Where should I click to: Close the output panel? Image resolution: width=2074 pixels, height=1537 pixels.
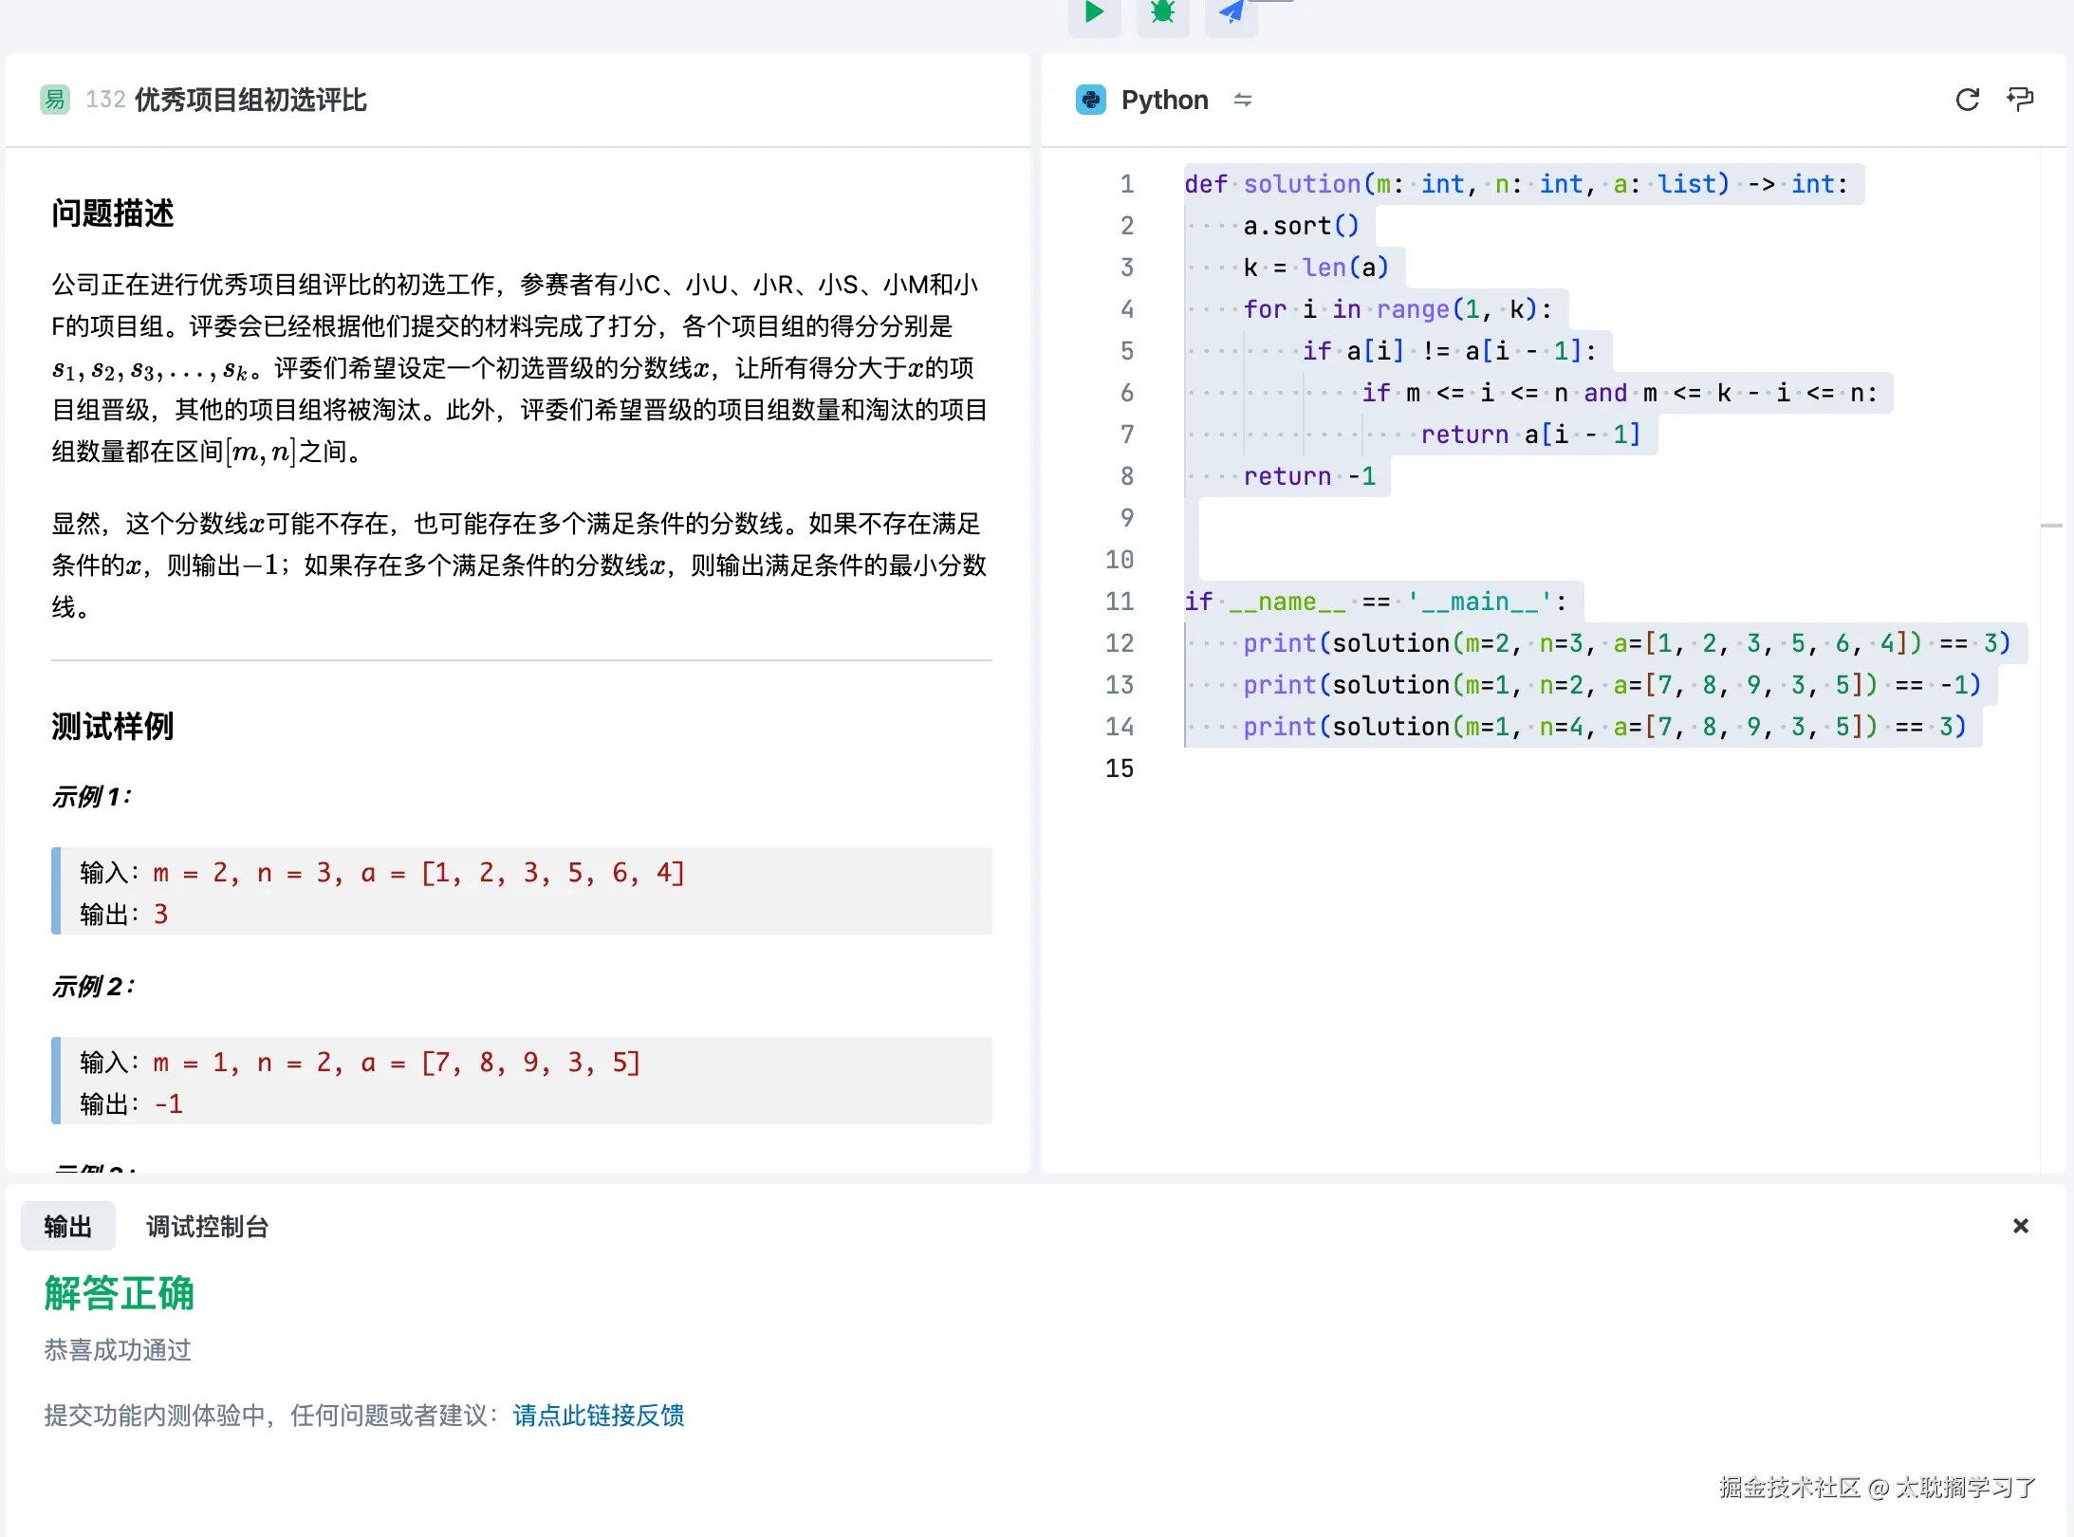pyautogui.click(x=2020, y=1226)
